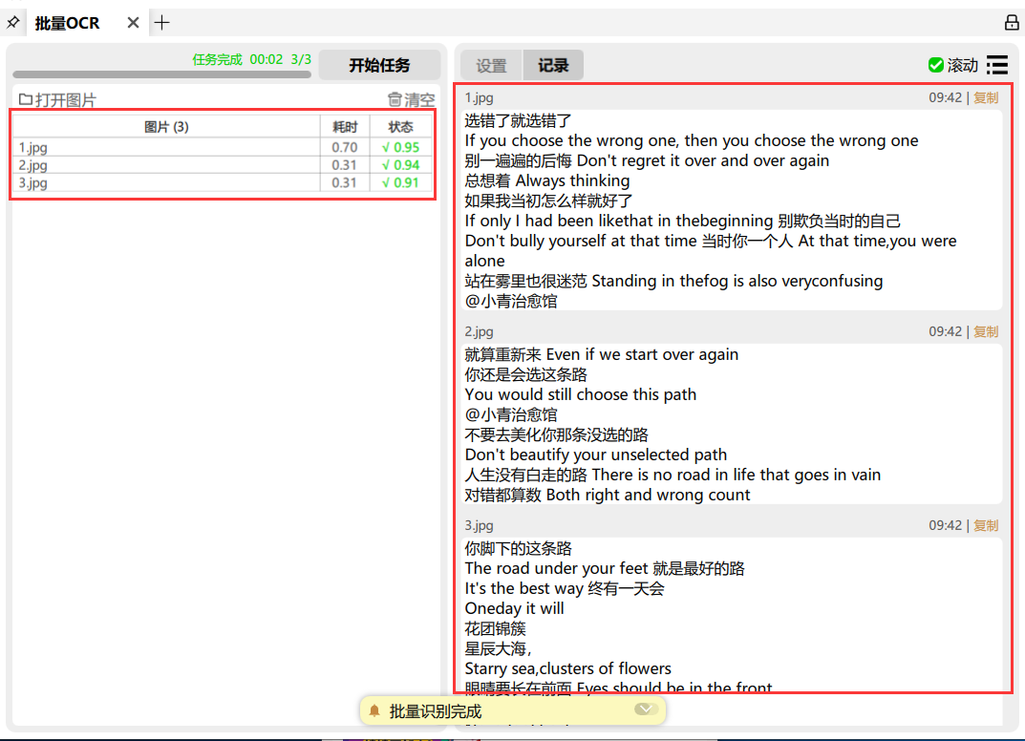Screen dimensions: 1025x741
Task: Click the 3.jpg record header label
Action: 480,526
